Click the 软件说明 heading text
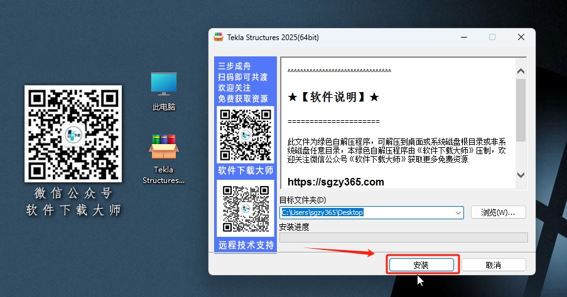Image resolution: width=567 pixels, height=297 pixels. point(333,97)
